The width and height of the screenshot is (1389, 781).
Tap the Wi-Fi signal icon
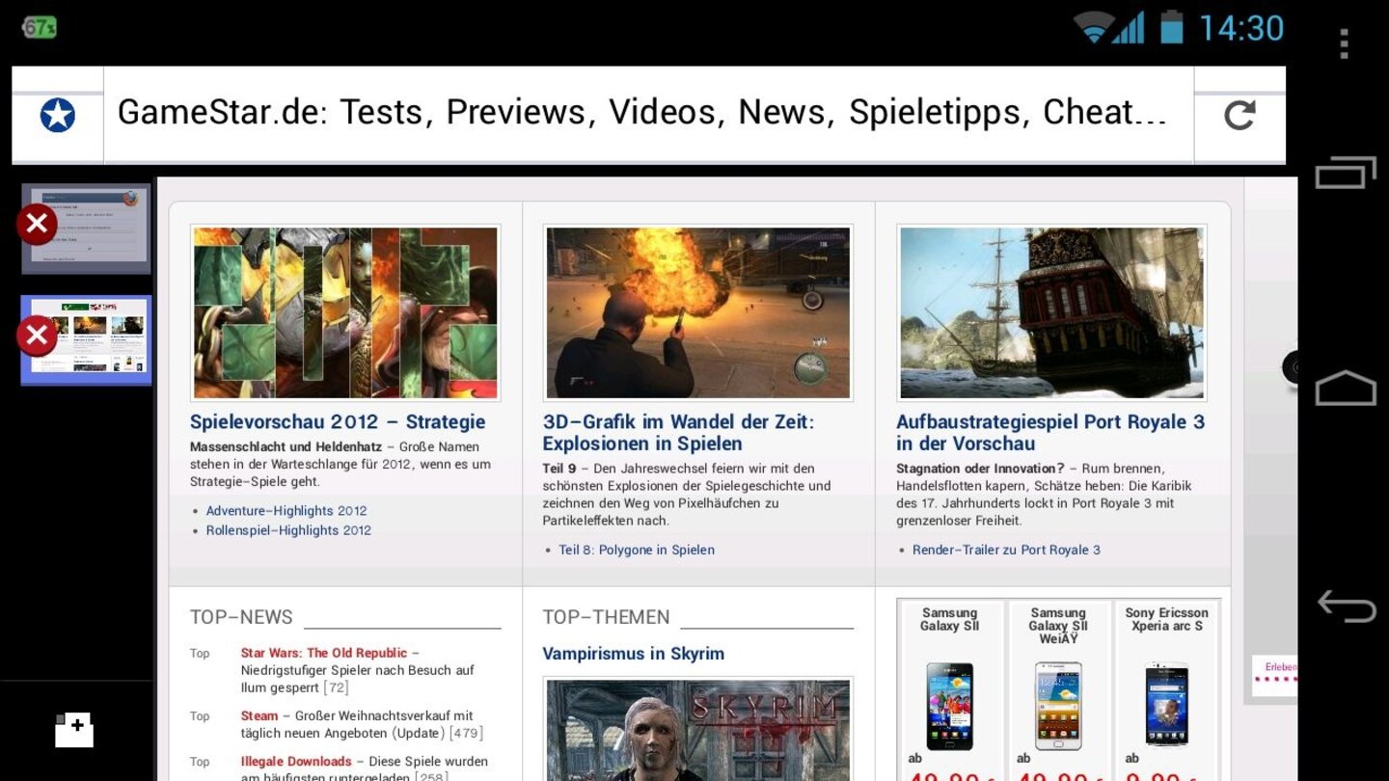pyautogui.click(x=1093, y=28)
